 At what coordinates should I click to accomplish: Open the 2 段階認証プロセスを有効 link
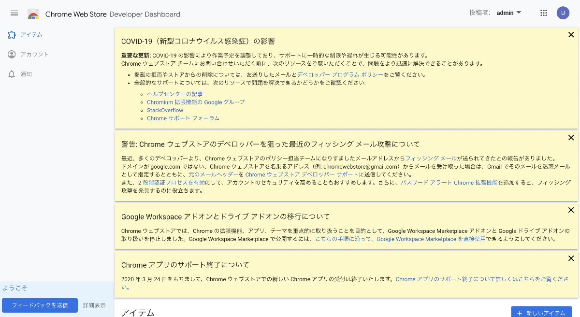click(x=172, y=183)
